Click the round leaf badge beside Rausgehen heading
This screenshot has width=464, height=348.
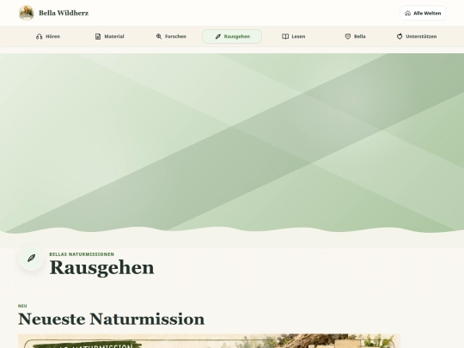[x=31, y=258]
